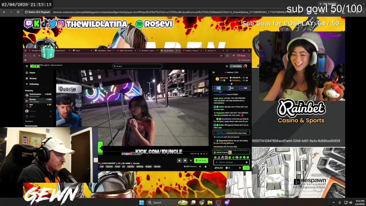Click the bookmark star in inner browser

[x=221, y=56]
